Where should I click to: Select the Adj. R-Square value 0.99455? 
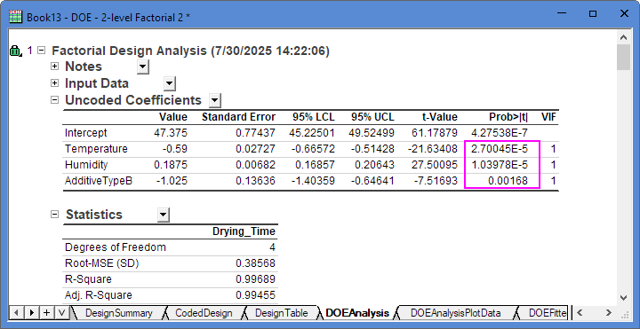pyautogui.click(x=255, y=295)
